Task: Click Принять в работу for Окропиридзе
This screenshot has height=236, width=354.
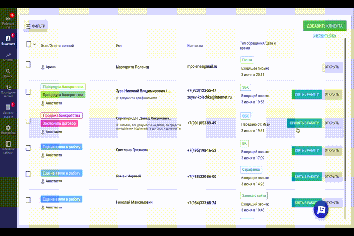Action: coord(304,123)
